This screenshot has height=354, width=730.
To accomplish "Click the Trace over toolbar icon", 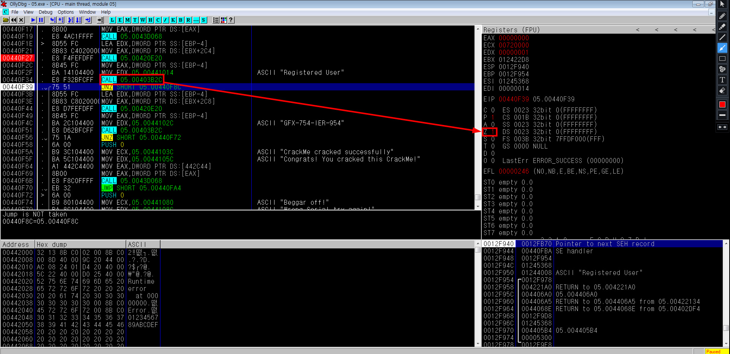I will point(78,20).
